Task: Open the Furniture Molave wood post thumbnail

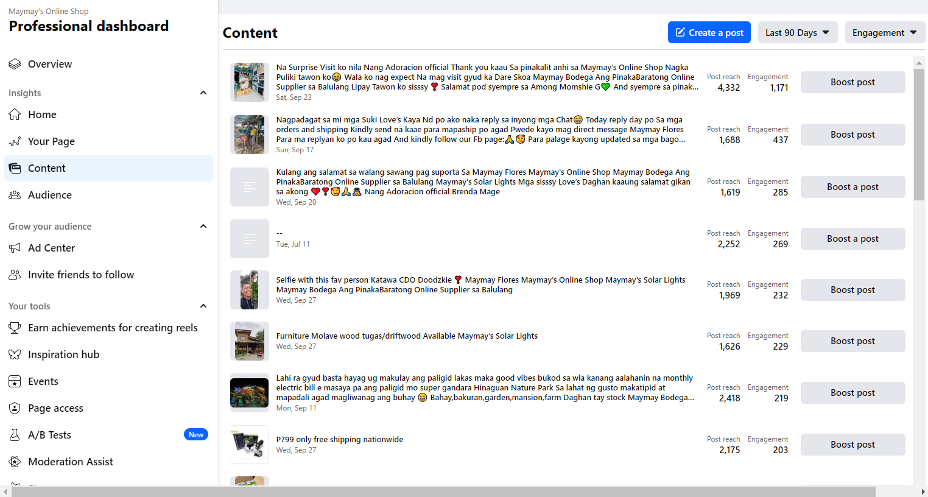Action: click(x=250, y=341)
